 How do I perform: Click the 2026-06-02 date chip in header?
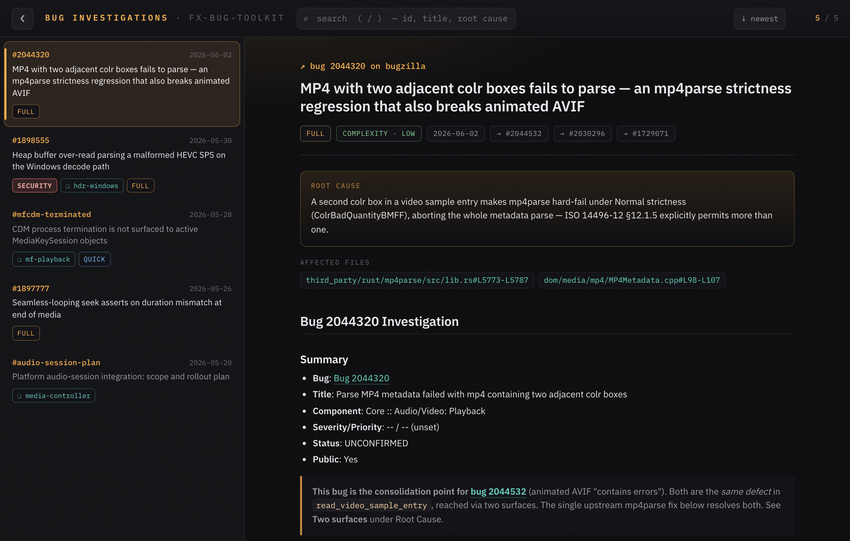[455, 134]
